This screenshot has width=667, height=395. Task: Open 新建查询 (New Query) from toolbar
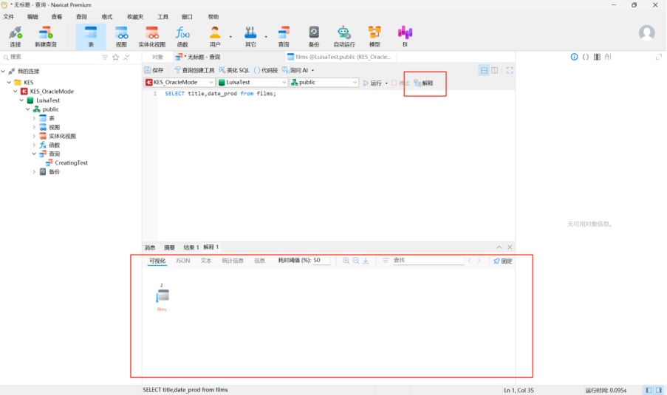click(x=46, y=32)
